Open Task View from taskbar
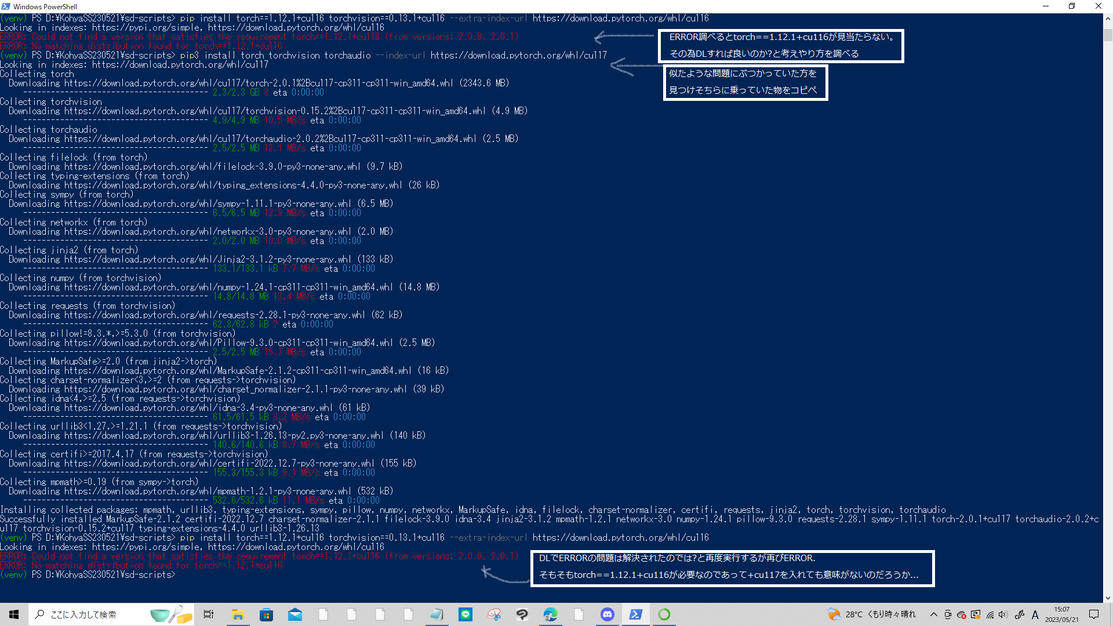The height and width of the screenshot is (626, 1113). pos(209,614)
